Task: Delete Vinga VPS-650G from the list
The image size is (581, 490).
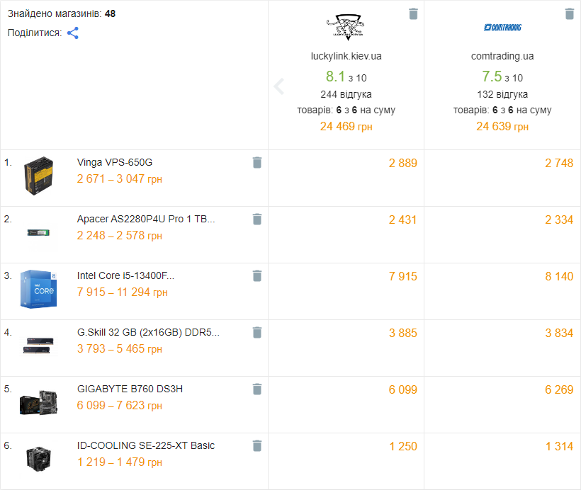Action: (x=257, y=163)
